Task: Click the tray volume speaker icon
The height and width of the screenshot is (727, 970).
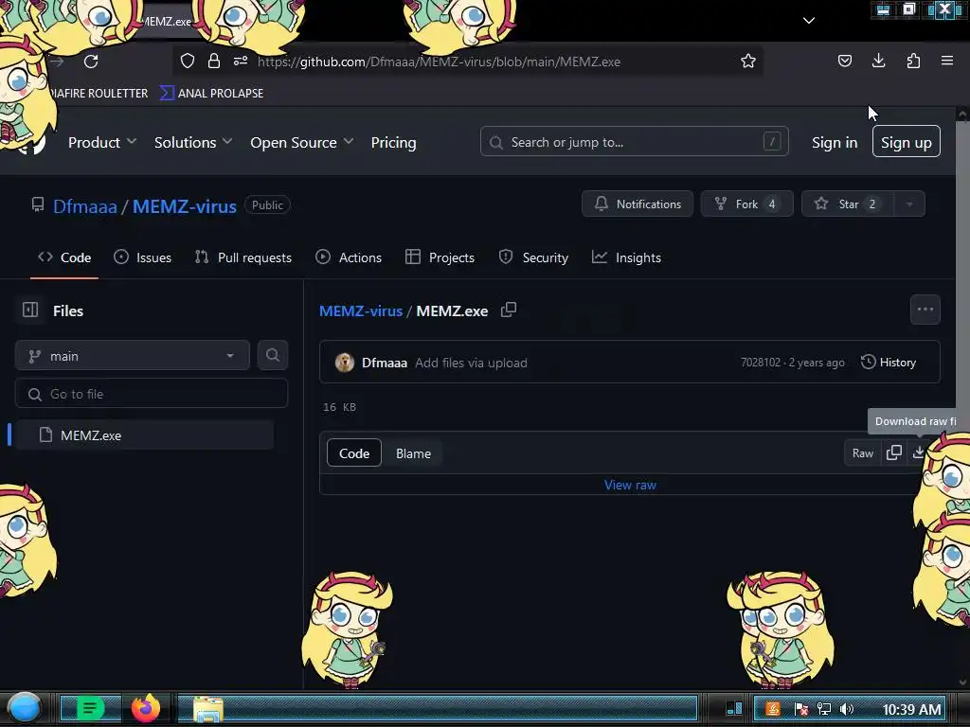Action: pyautogui.click(x=847, y=709)
